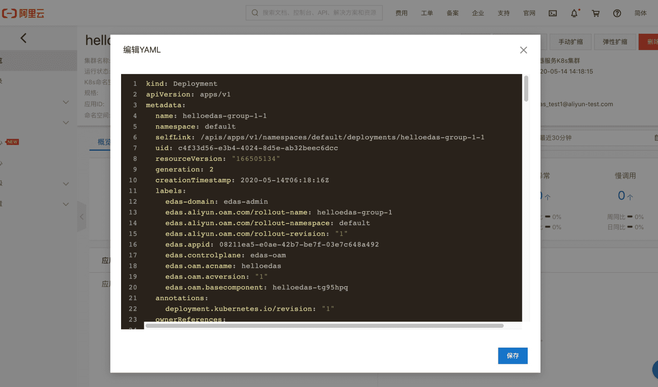658x387 pixels.
Task: Focus the top search input field
Action: pyautogui.click(x=314, y=13)
